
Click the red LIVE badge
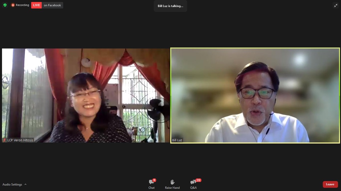tap(36, 5)
